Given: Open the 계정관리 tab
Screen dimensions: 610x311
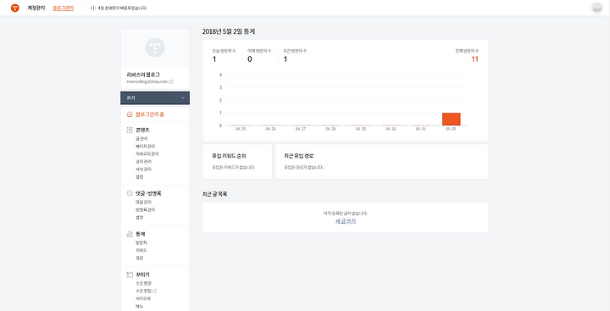Looking at the screenshot, I should click(x=36, y=8).
